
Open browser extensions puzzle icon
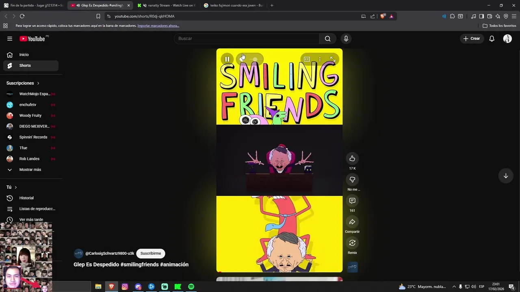click(x=452, y=16)
